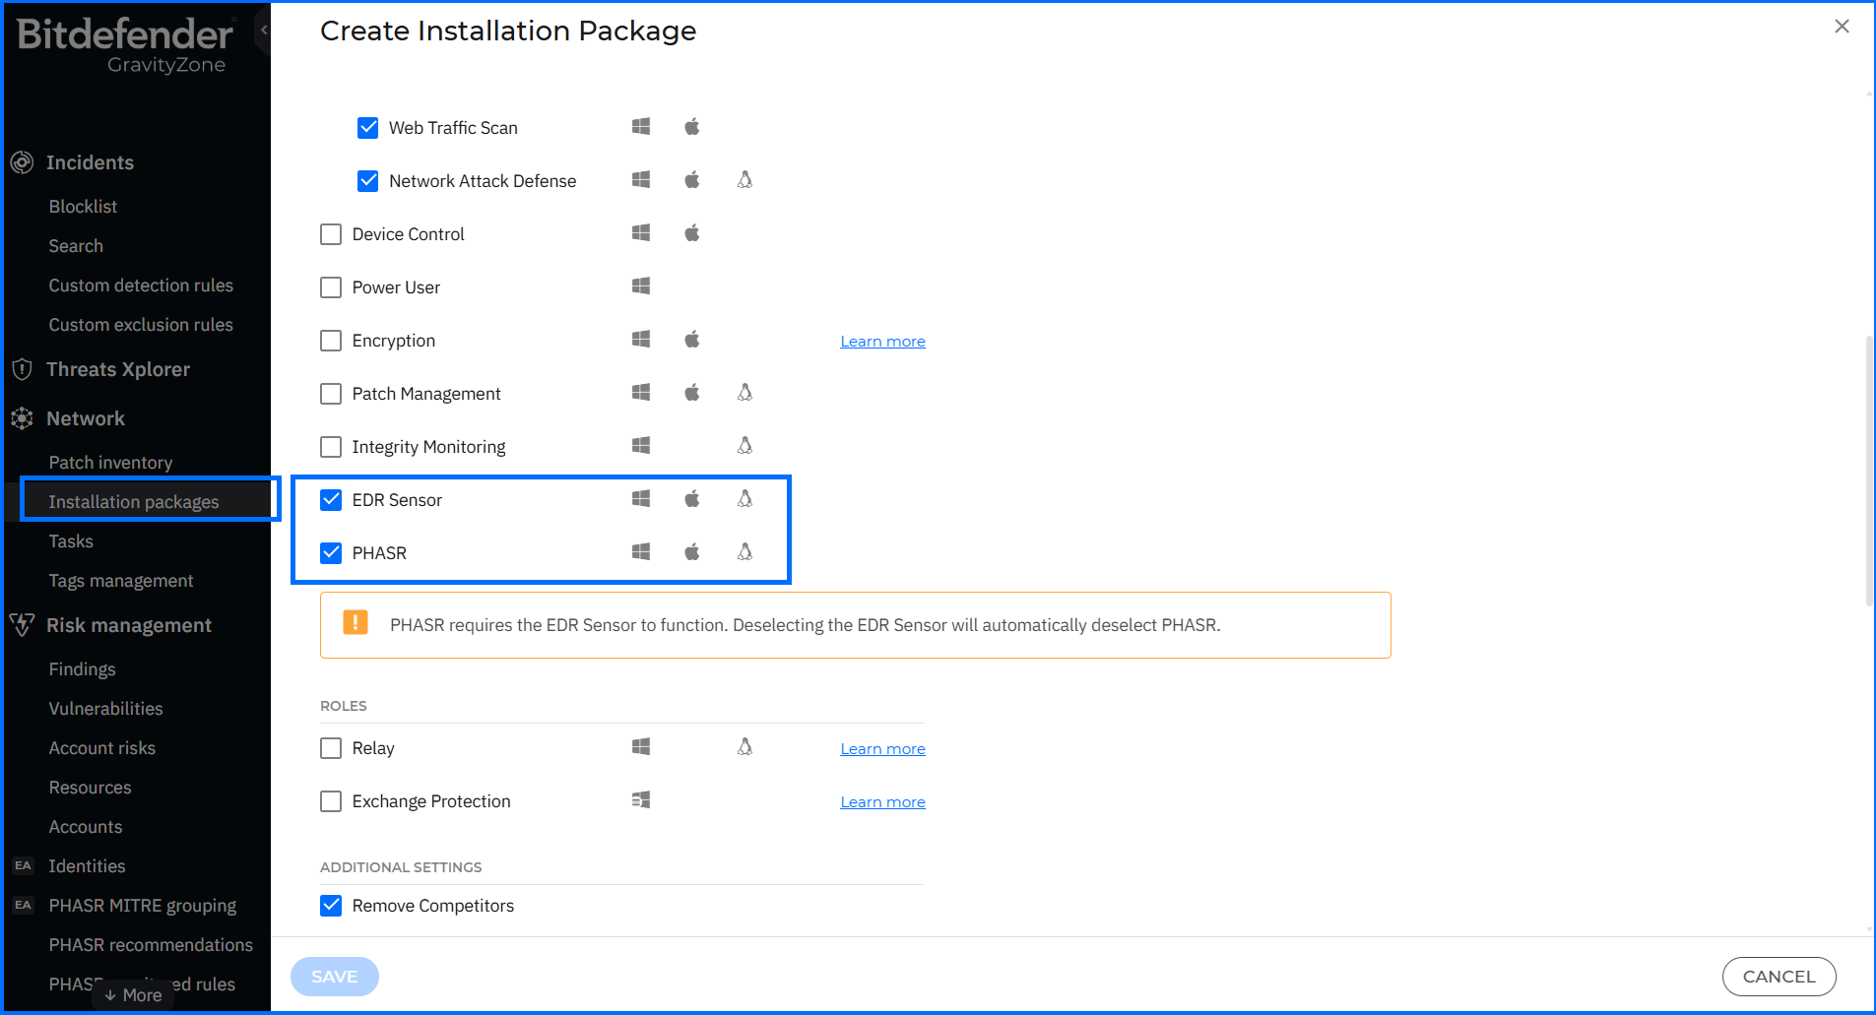Click the Apple icon beside Patch Management
The image size is (1876, 1015).
tap(692, 393)
